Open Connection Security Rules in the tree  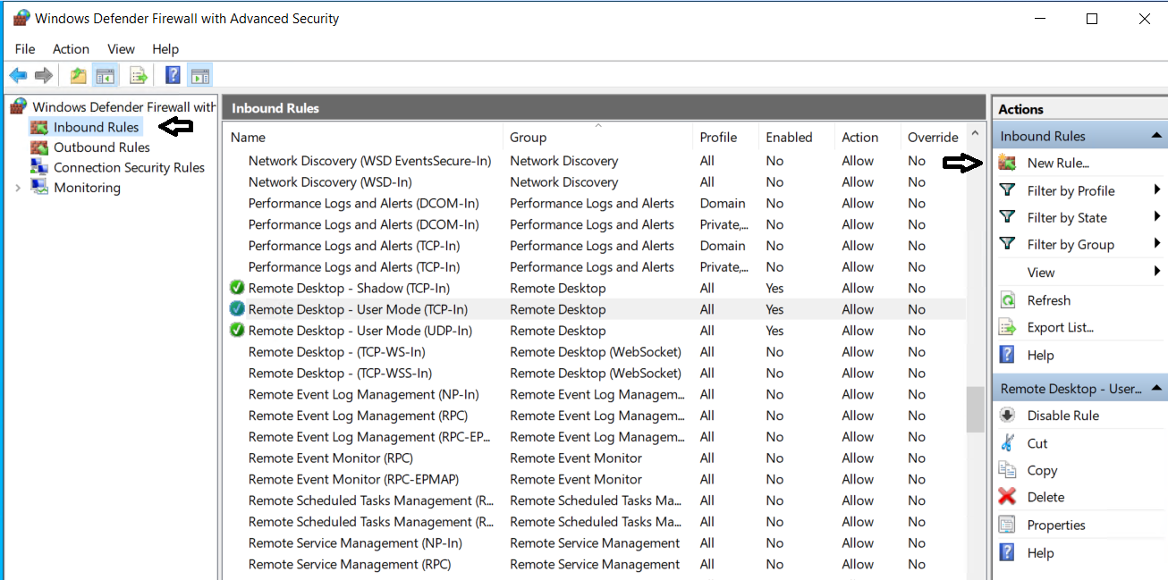tap(129, 168)
